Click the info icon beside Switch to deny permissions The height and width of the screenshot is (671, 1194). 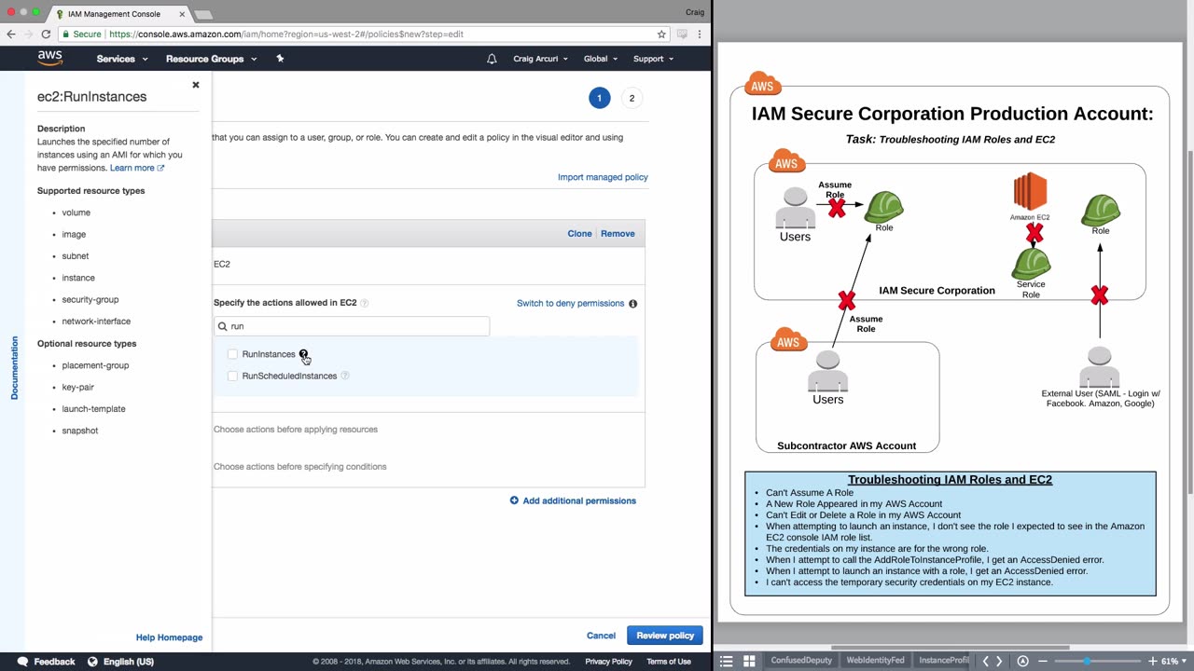point(632,304)
